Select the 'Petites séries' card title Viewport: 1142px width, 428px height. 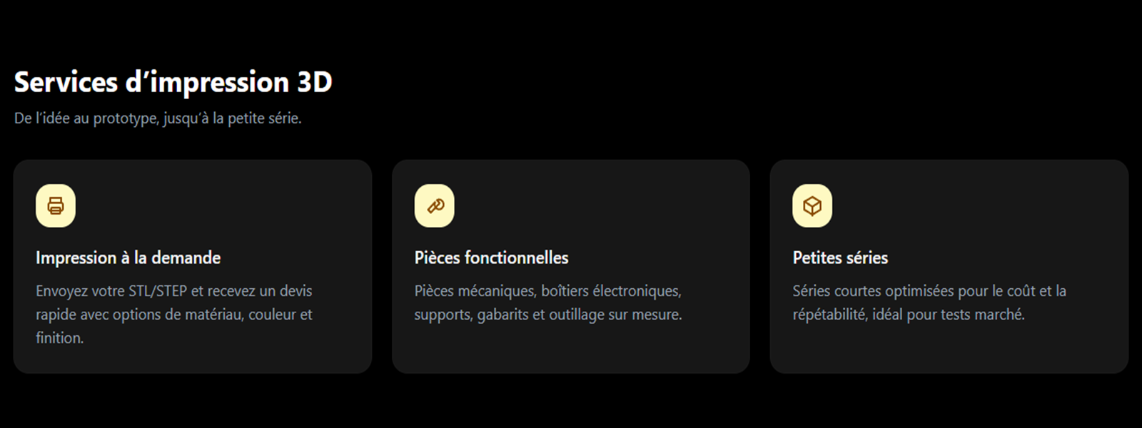[x=840, y=258]
